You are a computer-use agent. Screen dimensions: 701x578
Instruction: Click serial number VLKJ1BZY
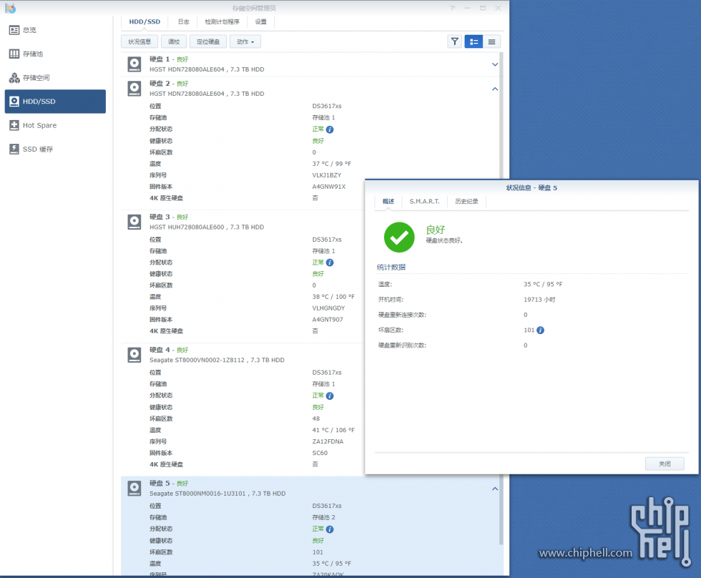pos(327,175)
